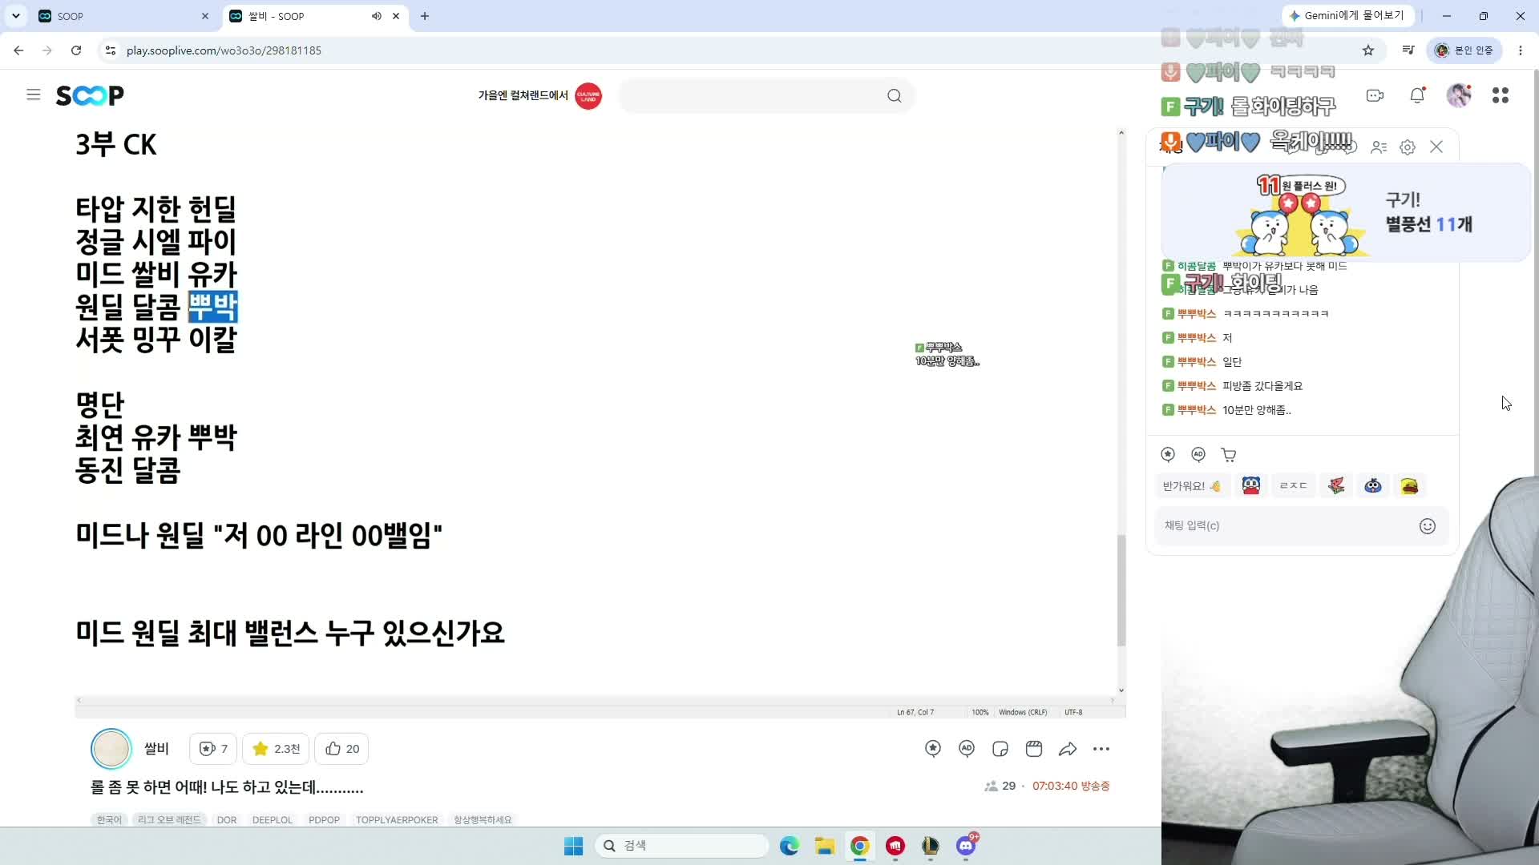
Task: Toggle favorite star showing 2.3천
Action: 276,749
